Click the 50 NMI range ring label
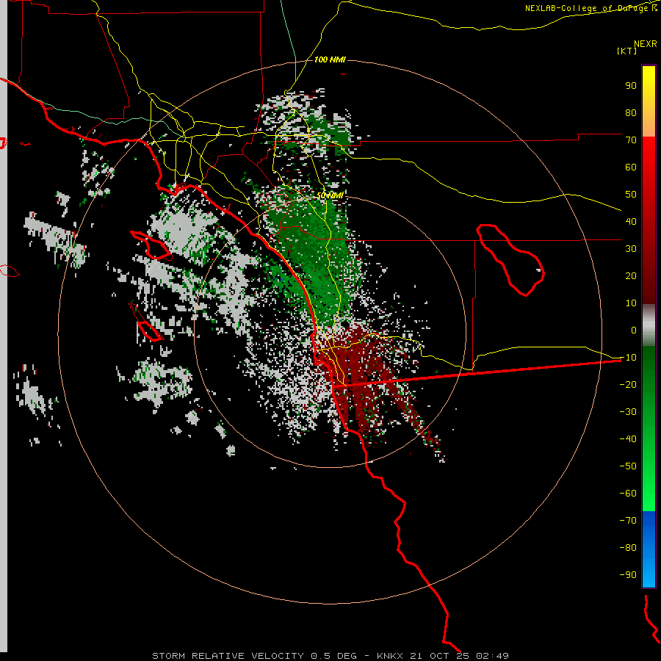 [x=330, y=195]
